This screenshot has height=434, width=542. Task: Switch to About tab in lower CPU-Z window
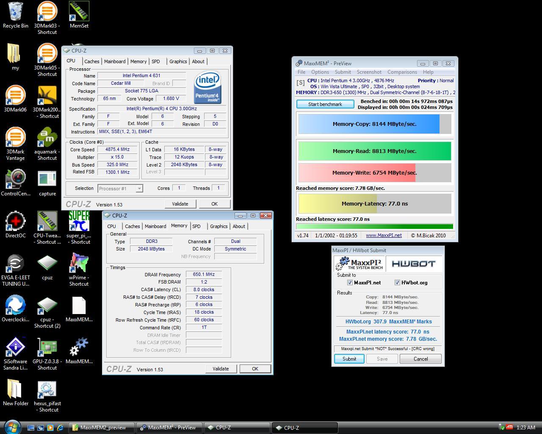pos(239,226)
